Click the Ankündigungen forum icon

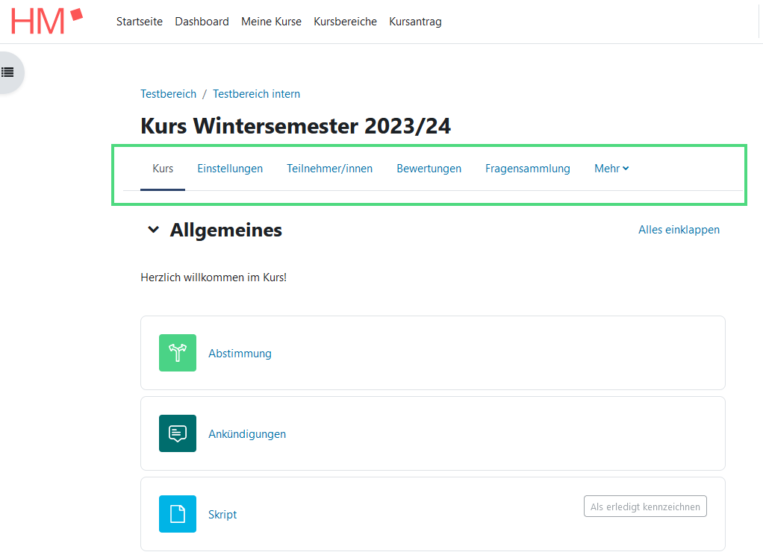click(x=178, y=433)
